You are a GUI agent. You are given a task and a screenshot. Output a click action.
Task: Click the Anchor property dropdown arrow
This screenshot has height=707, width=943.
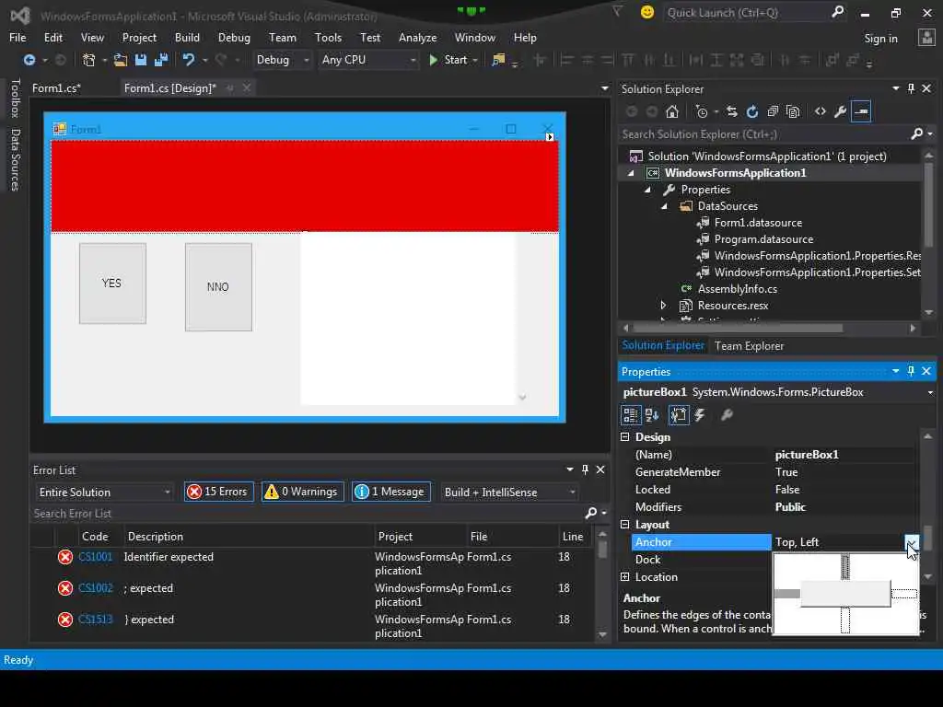[x=912, y=541]
